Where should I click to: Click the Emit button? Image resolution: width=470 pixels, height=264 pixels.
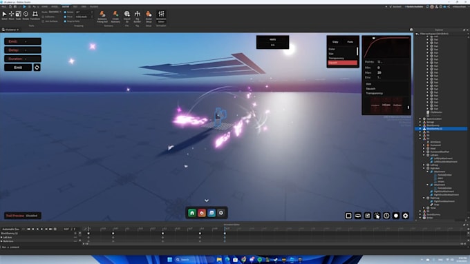[x=18, y=68]
